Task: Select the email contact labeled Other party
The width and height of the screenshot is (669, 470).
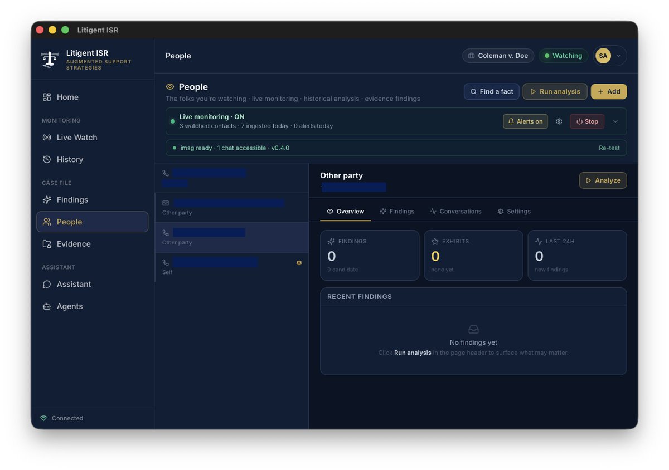Action: point(231,208)
